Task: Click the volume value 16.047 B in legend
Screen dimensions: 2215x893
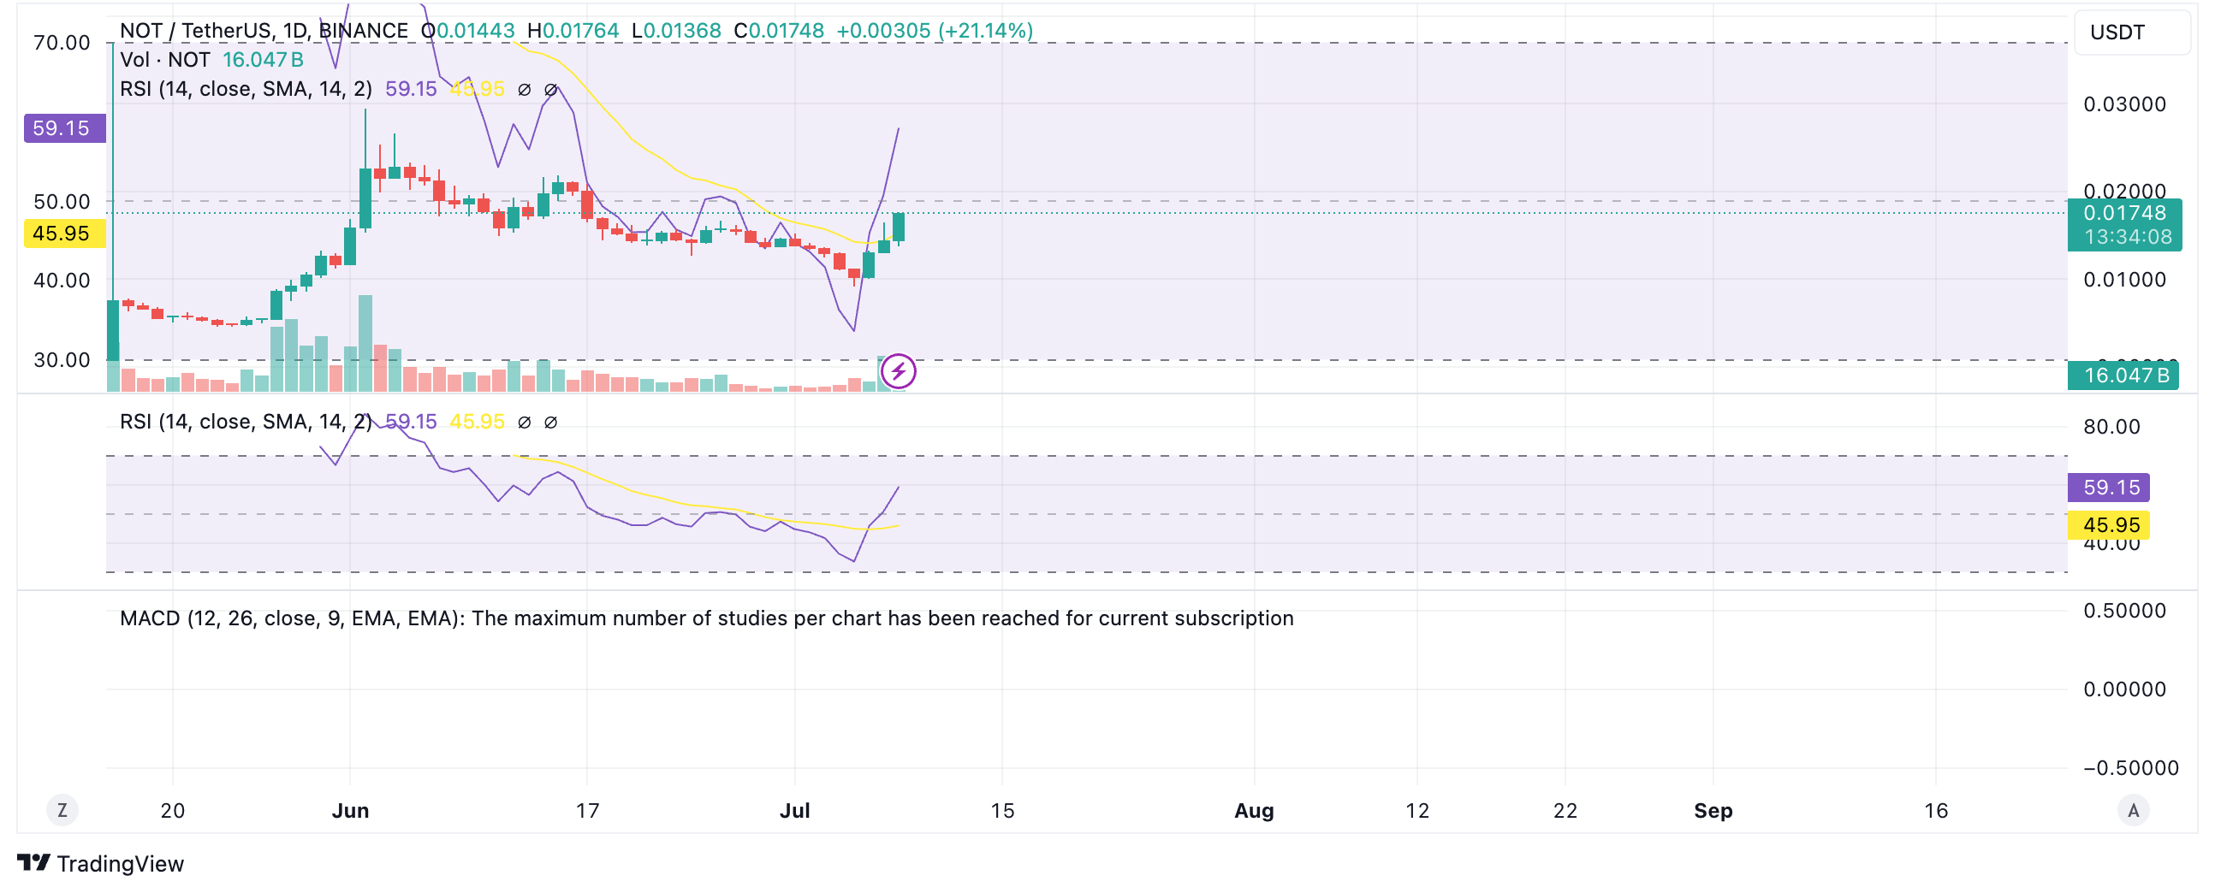Action: click(x=263, y=60)
